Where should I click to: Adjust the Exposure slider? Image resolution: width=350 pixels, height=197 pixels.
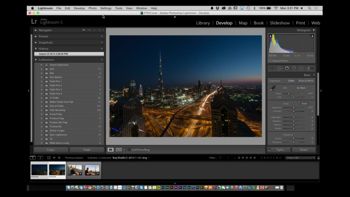point(293,108)
